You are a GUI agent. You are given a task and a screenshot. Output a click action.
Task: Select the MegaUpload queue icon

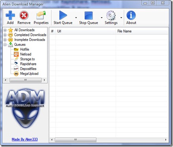coord(16,74)
